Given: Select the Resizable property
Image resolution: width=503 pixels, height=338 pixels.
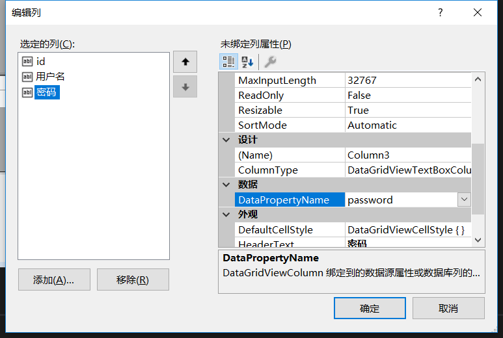Looking at the screenshot, I should coord(290,110).
